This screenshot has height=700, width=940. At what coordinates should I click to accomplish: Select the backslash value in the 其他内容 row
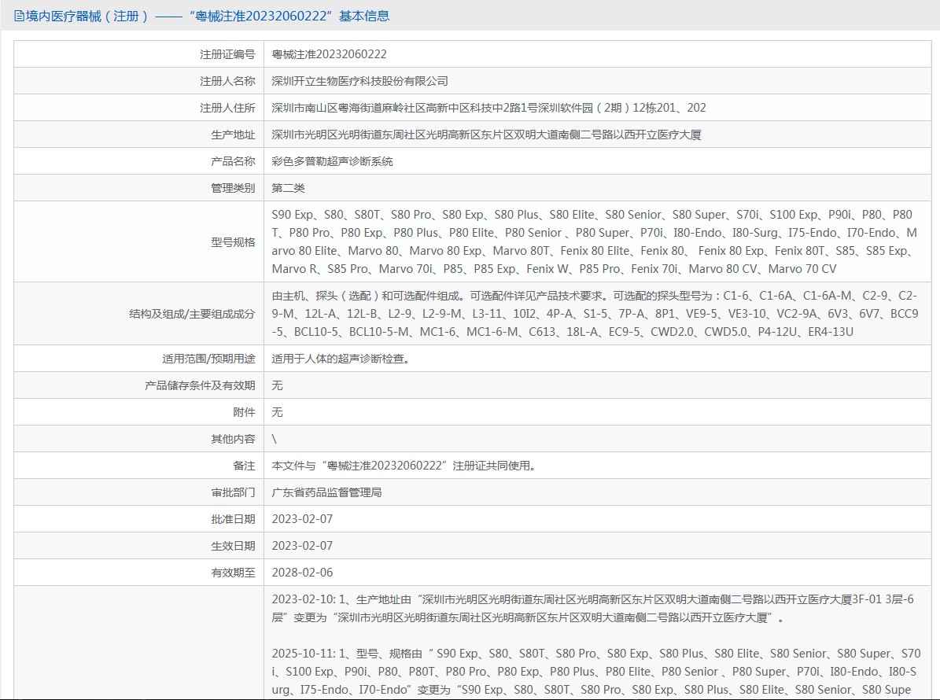coord(275,440)
